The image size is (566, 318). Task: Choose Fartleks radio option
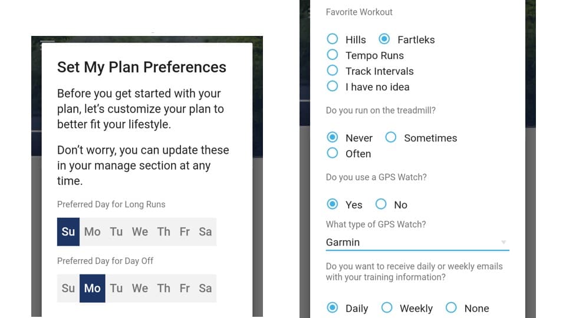pyautogui.click(x=384, y=39)
